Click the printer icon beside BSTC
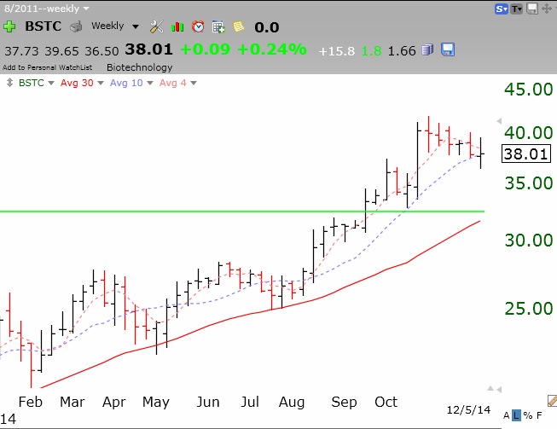This screenshot has width=557, height=429. point(76,26)
